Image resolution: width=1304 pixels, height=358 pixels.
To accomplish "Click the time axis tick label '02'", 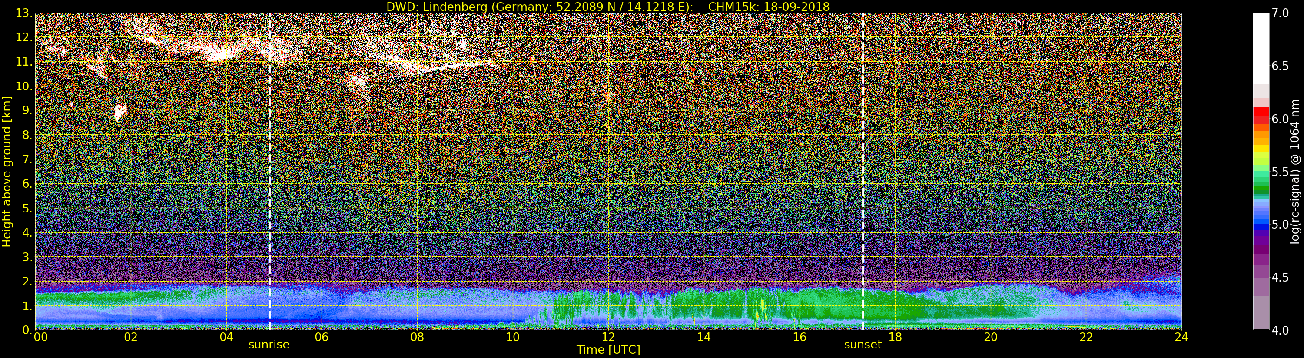I will click(x=131, y=337).
